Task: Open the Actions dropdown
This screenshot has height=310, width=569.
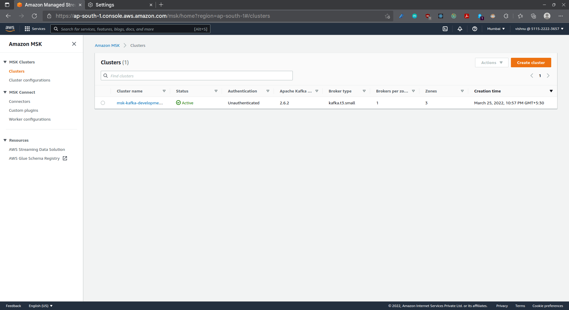Action: click(492, 63)
